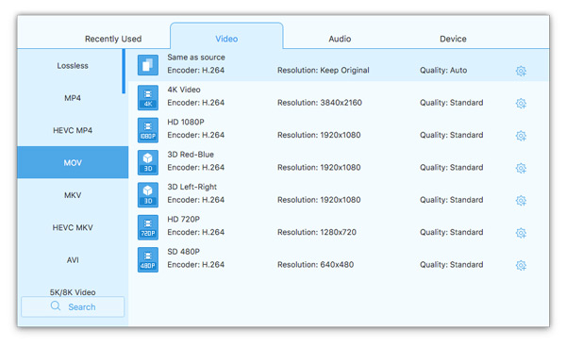Screen dimensions: 566x346
Task: Select the HD 720P preset title
Action: point(183,219)
